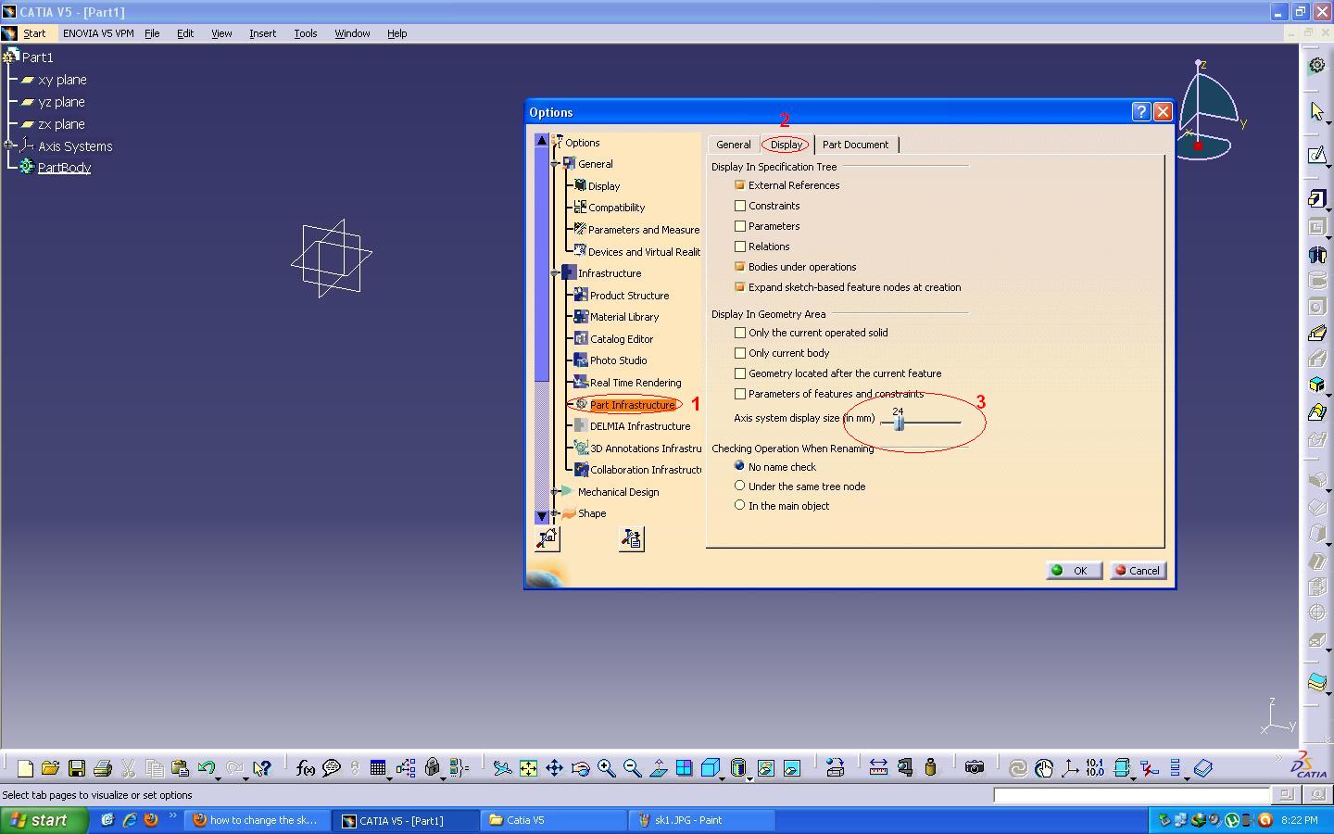Image resolution: width=1334 pixels, height=834 pixels.
Task: Collapse the General node in Options tree
Action: point(555,164)
